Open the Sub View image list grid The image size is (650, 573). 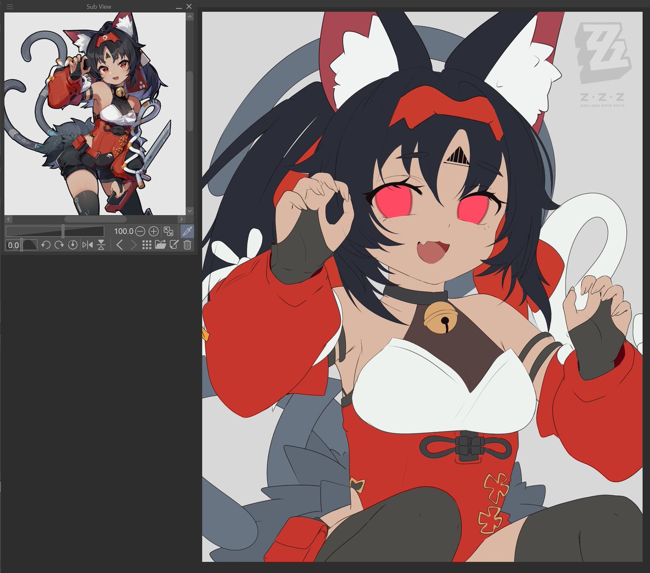(x=147, y=245)
